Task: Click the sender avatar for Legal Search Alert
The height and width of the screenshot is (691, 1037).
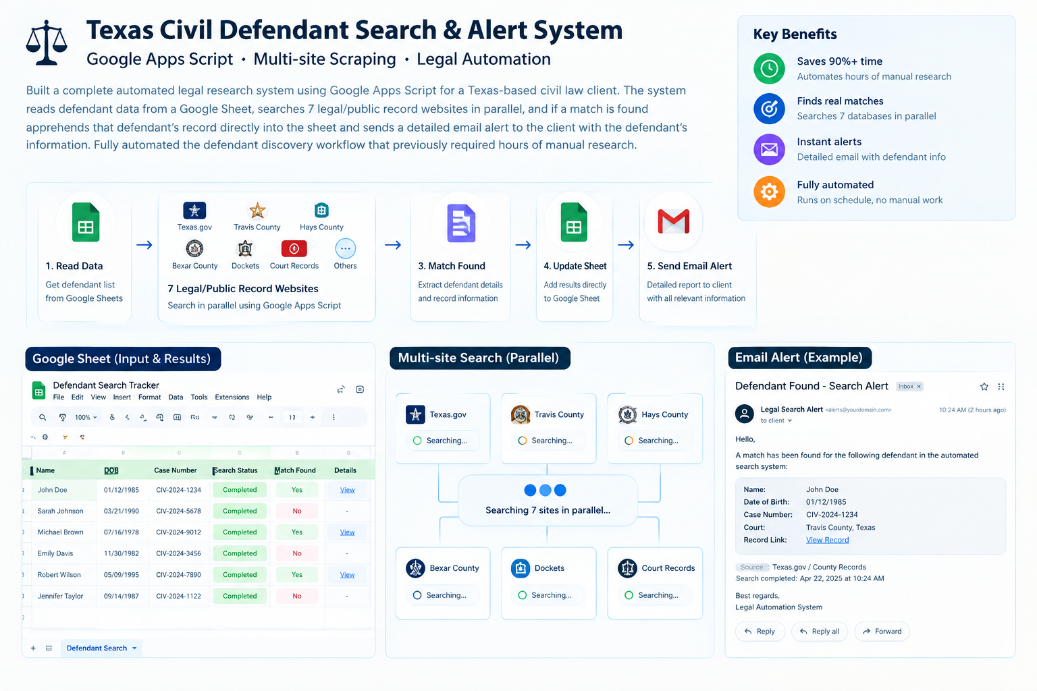Action: [745, 414]
